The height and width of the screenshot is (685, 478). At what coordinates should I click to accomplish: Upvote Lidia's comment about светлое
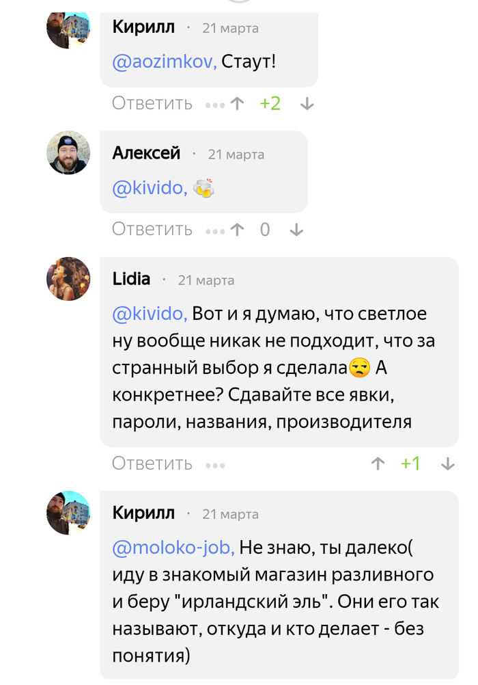point(378,464)
